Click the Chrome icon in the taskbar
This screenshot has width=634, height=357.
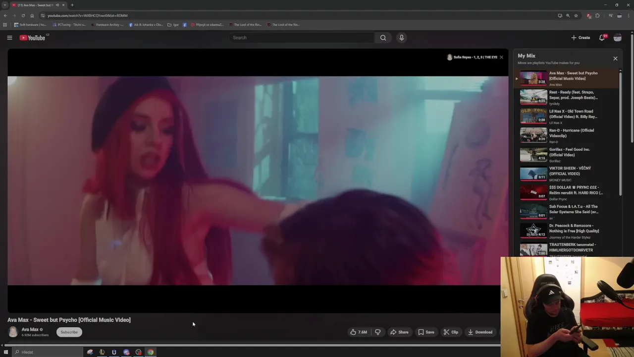(x=151, y=352)
